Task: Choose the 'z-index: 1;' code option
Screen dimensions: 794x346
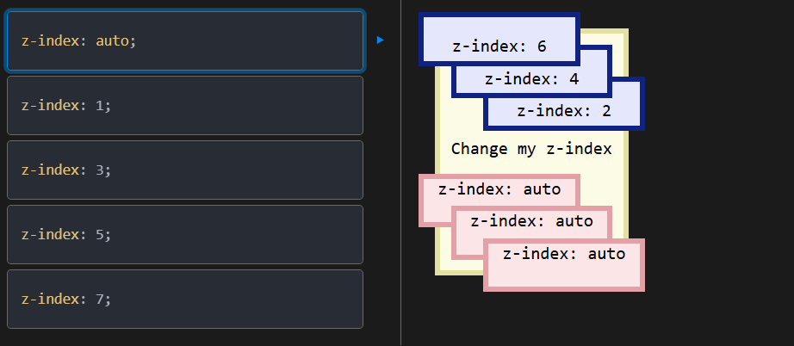Action: click(185, 105)
